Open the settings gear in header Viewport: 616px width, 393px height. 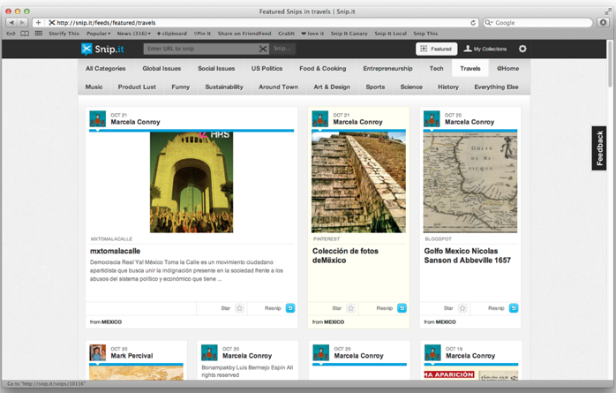click(522, 49)
